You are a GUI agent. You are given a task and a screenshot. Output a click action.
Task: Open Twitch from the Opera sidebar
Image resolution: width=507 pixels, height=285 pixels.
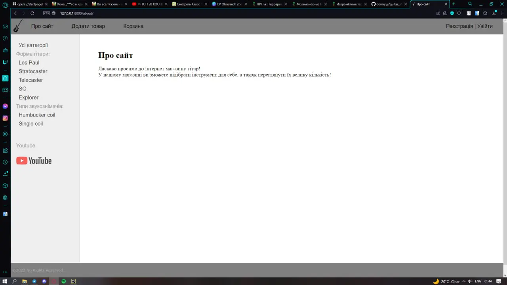tap(5, 62)
